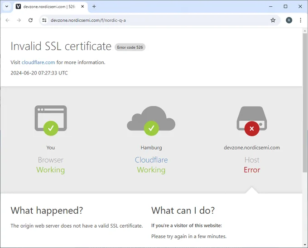Click devzone.nordicsemi.com host label
Viewport: 308px width, 248px height.
[252, 148]
